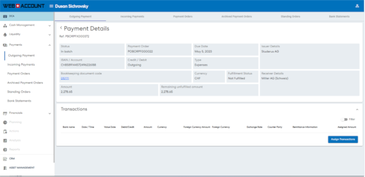Expand the Liquidity section

pyautogui.click(x=49, y=35)
